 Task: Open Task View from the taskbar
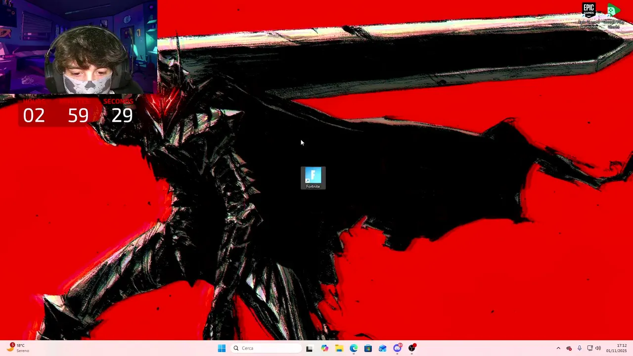pyautogui.click(x=309, y=348)
